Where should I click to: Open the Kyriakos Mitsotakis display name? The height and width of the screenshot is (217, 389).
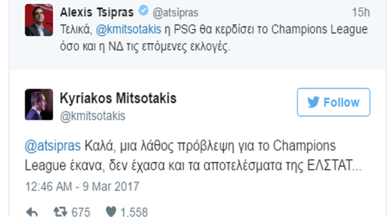[118, 98]
